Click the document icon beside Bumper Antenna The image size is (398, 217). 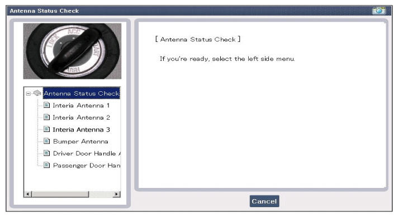[46, 141]
